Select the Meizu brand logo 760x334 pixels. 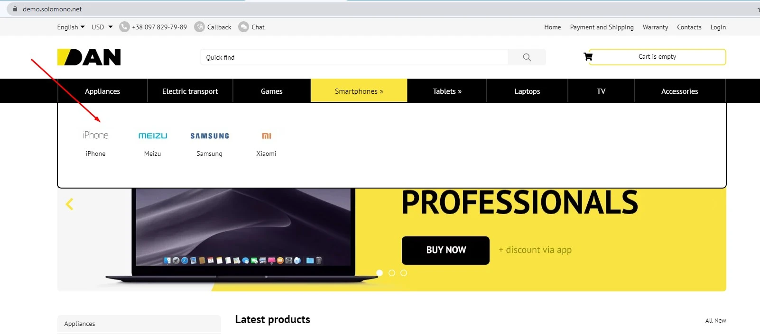[153, 136]
